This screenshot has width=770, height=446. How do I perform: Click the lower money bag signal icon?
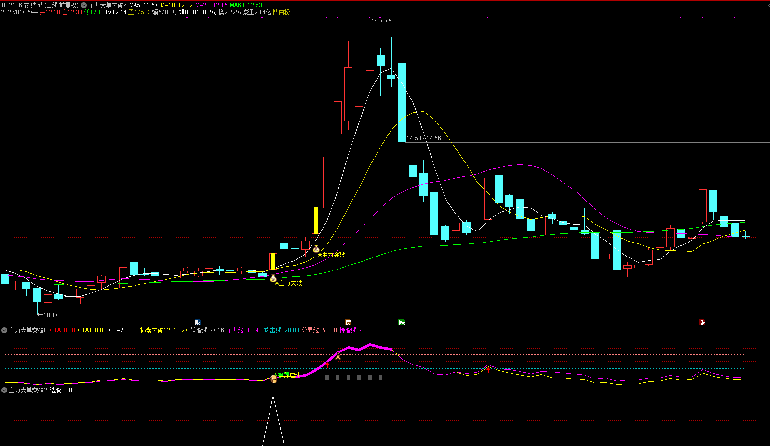(x=273, y=278)
